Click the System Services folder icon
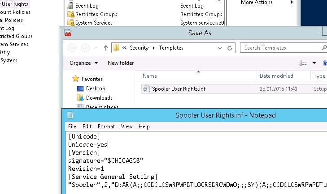327x194 pixels. [71, 22]
